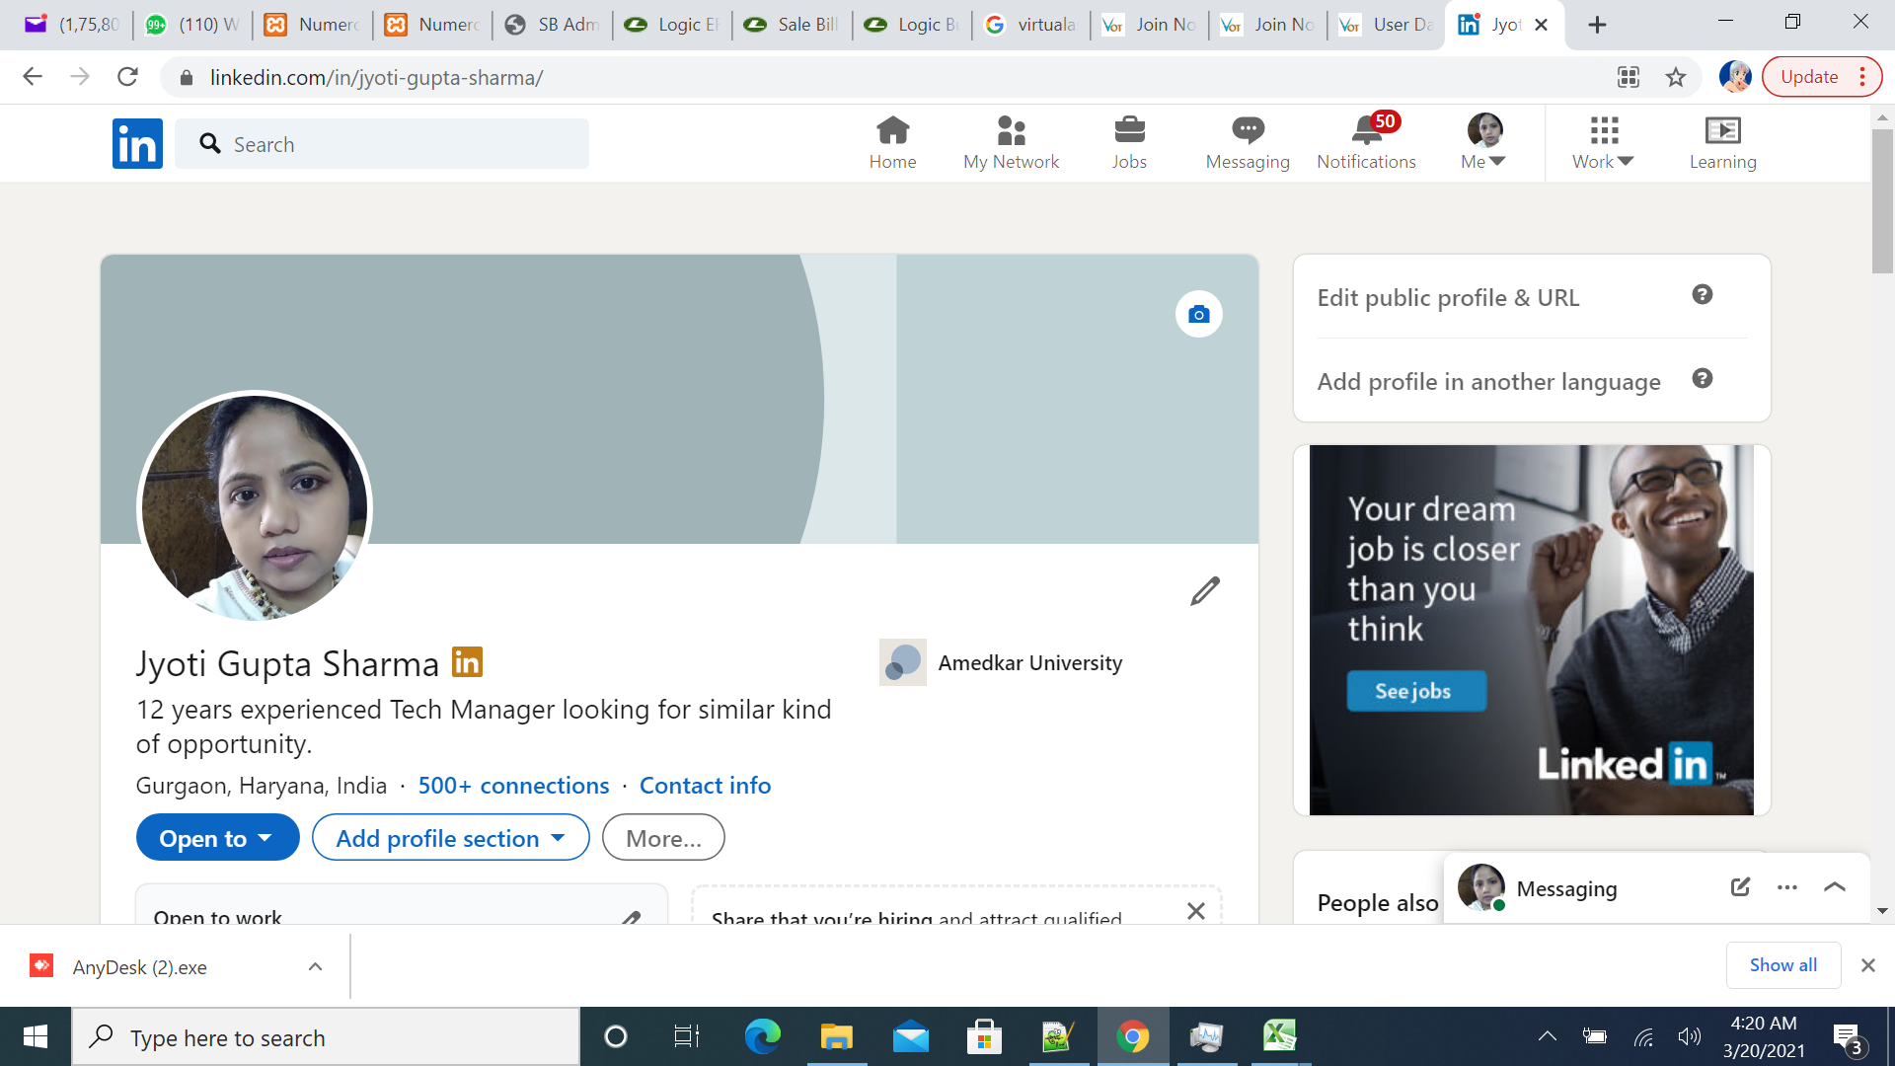Expand AnyDesk download options chevron
Viewport: 1895px width, 1066px height.
click(x=315, y=966)
